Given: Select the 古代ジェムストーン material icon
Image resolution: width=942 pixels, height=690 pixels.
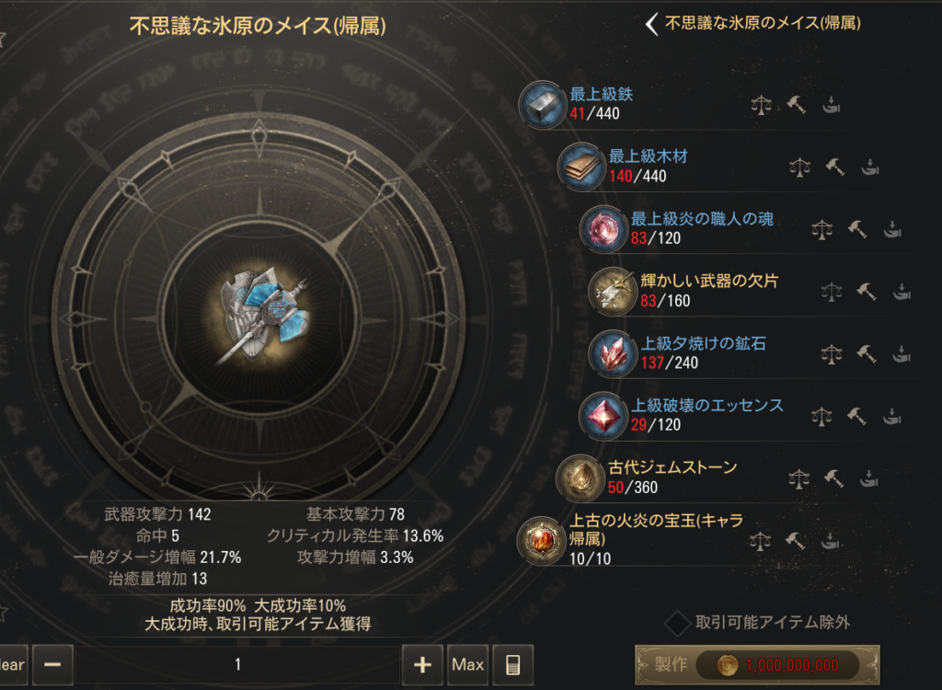Looking at the screenshot, I should 580,478.
